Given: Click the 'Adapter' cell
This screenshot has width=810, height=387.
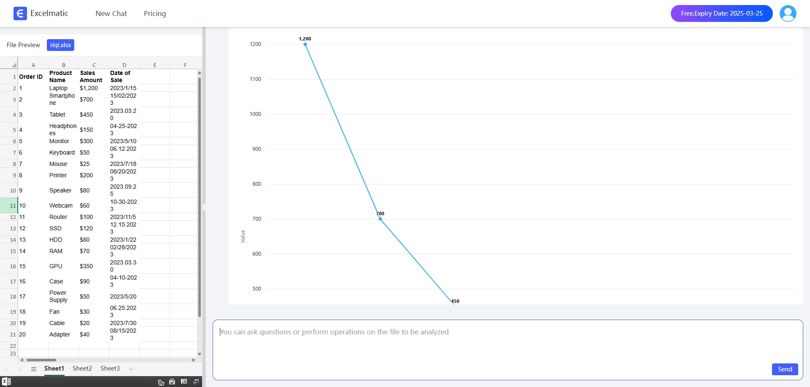Looking at the screenshot, I should (64, 334).
